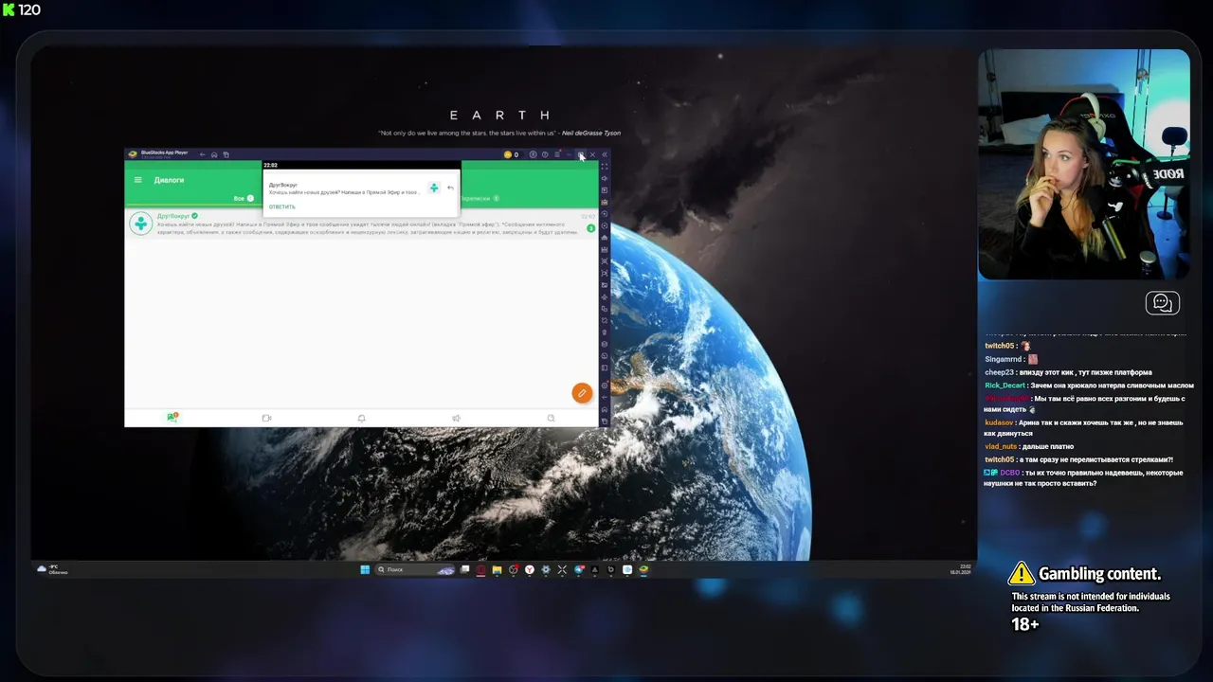Screen dimensions: 1213x682
Task: Open the video tab in the bottom navigation
Action: pos(266,418)
